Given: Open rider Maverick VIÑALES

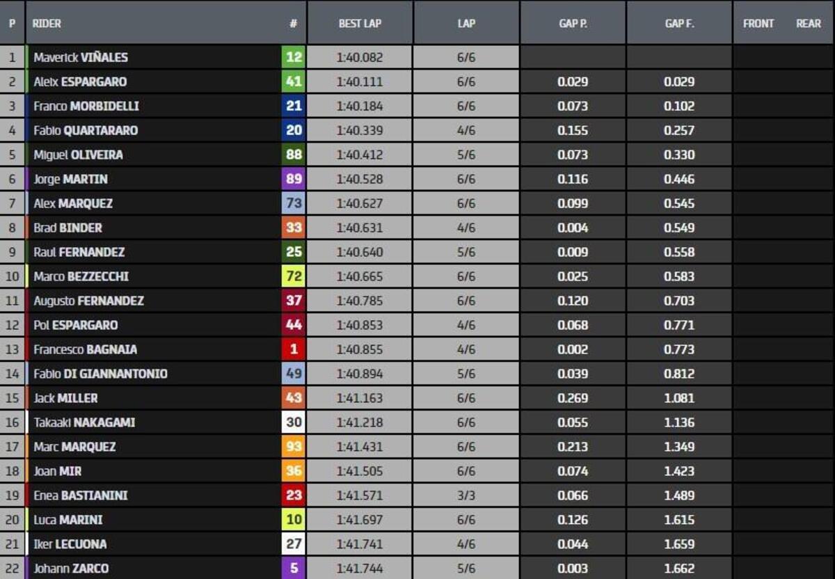Looking at the screenshot, I should (81, 57).
